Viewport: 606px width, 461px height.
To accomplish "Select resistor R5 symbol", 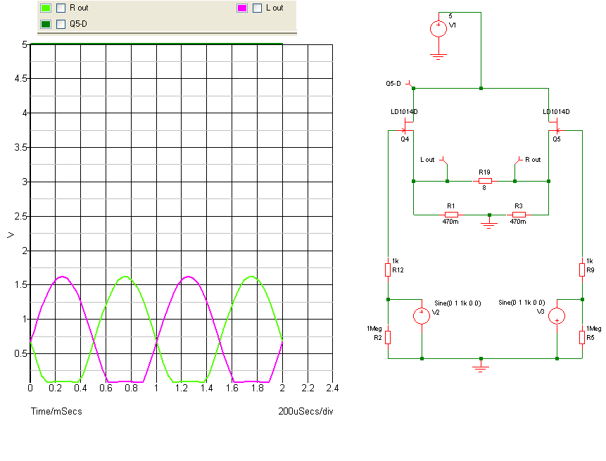I will point(582,337).
